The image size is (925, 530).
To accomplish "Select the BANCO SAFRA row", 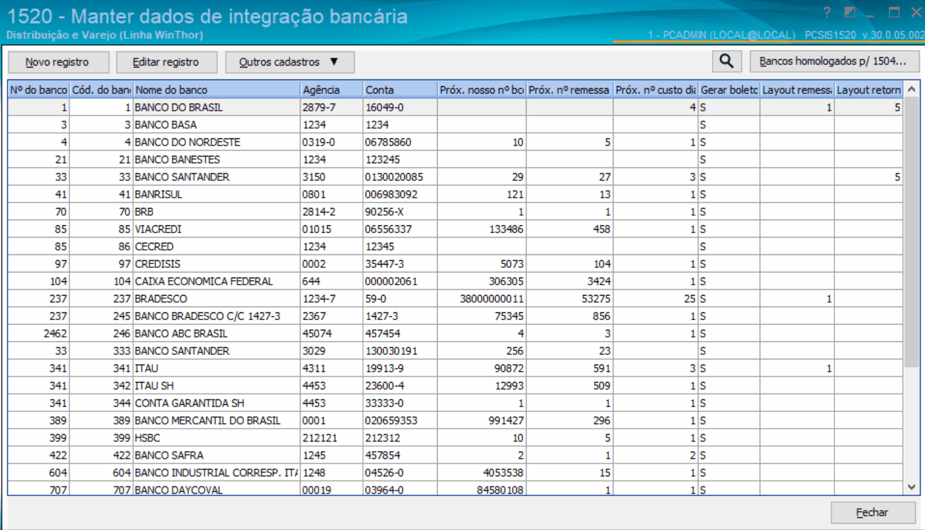I will (x=456, y=455).
